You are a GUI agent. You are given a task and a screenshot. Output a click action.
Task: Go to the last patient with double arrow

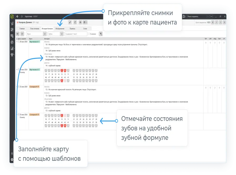pos(224,22)
